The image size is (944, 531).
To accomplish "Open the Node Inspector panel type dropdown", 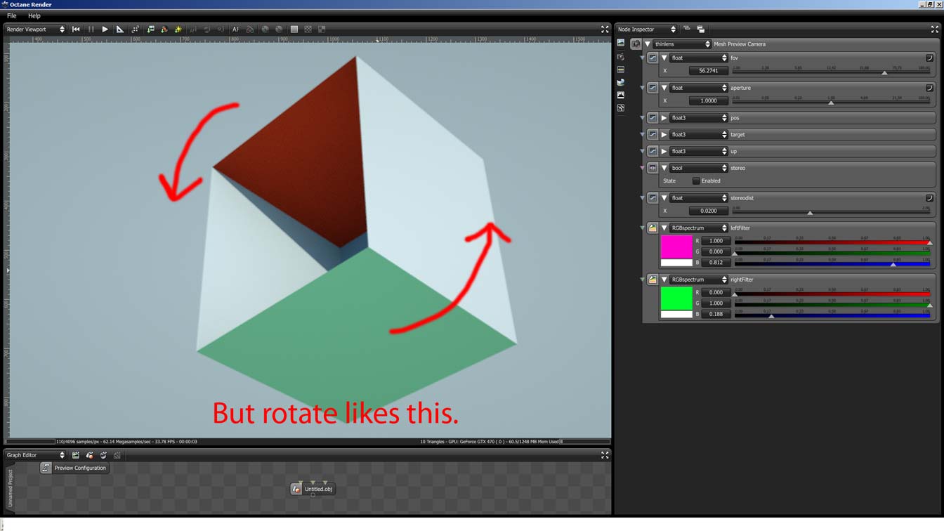I will 646,29.
